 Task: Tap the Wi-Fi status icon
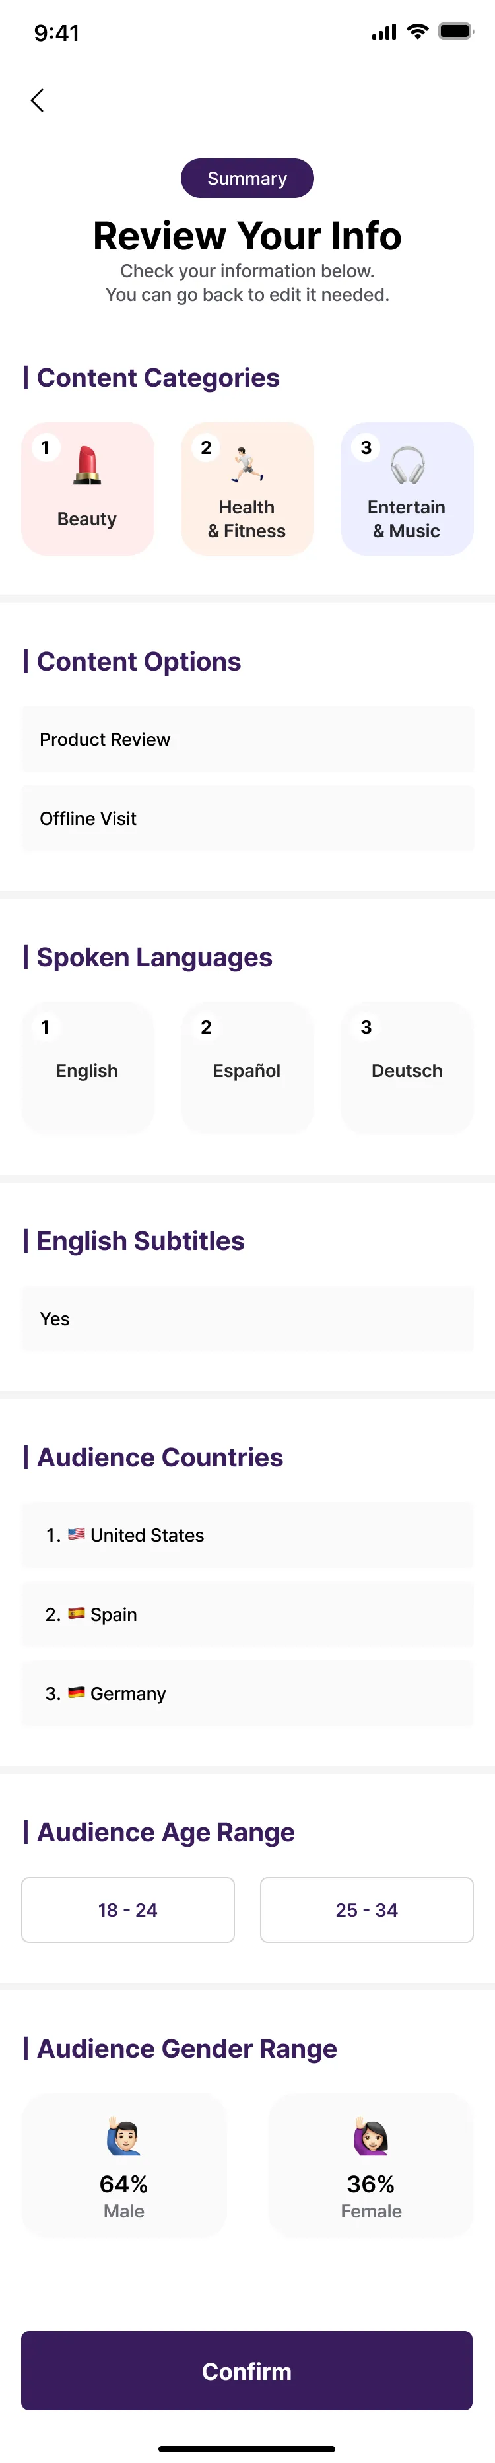pos(416,32)
